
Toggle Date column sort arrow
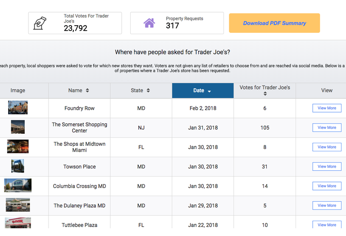point(209,91)
